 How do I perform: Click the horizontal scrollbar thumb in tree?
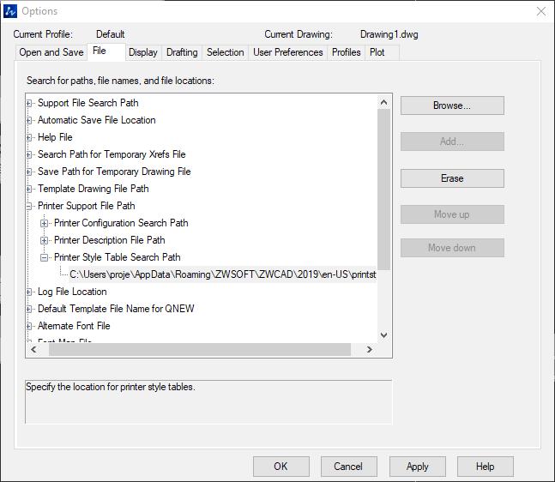200,350
